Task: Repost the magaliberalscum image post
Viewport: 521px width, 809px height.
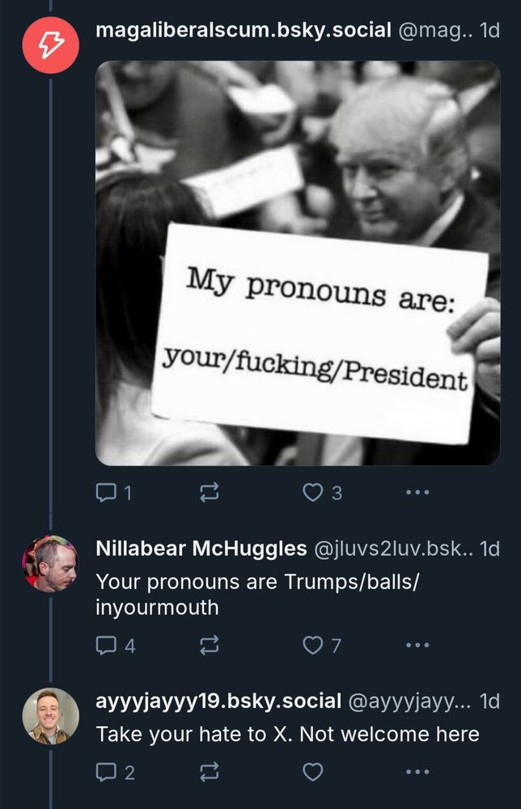Action: tap(210, 492)
